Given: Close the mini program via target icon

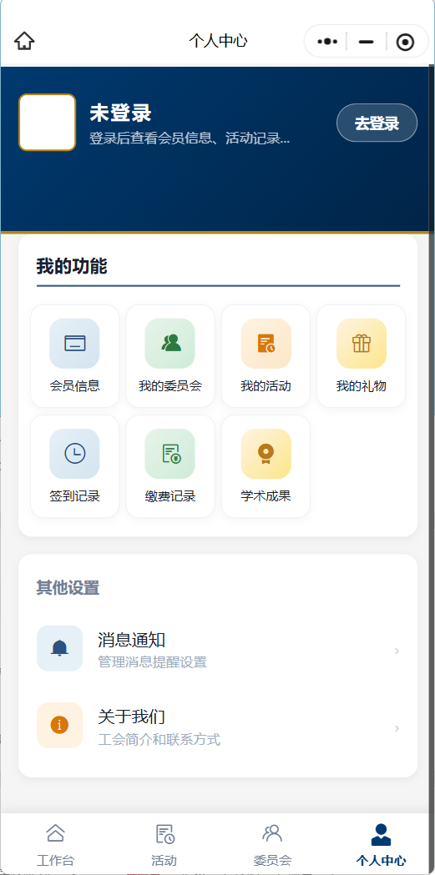Looking at the screenshot, I should click(x=405, y=42).
